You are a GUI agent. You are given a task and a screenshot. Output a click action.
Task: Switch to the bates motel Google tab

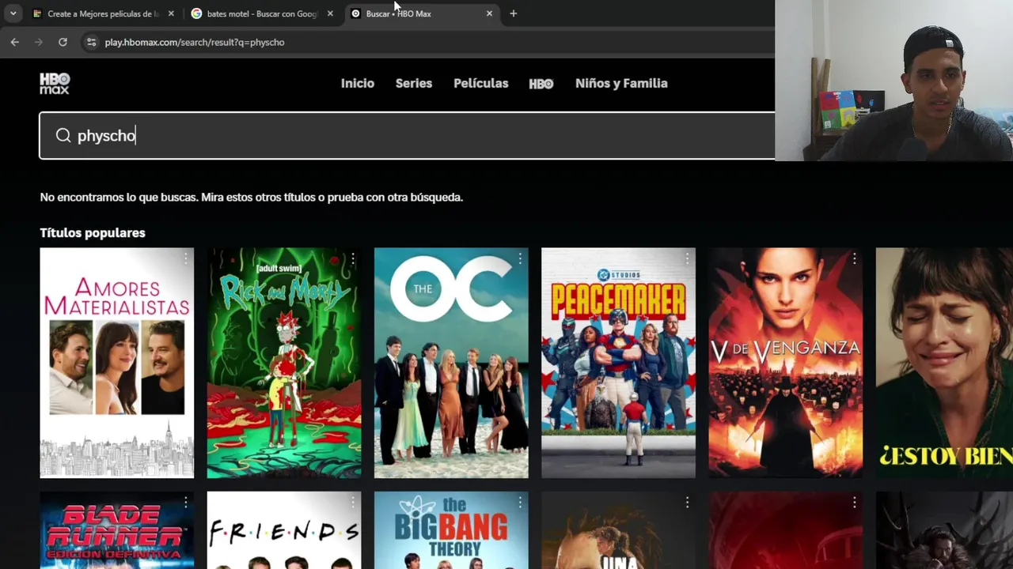point(262,13)
